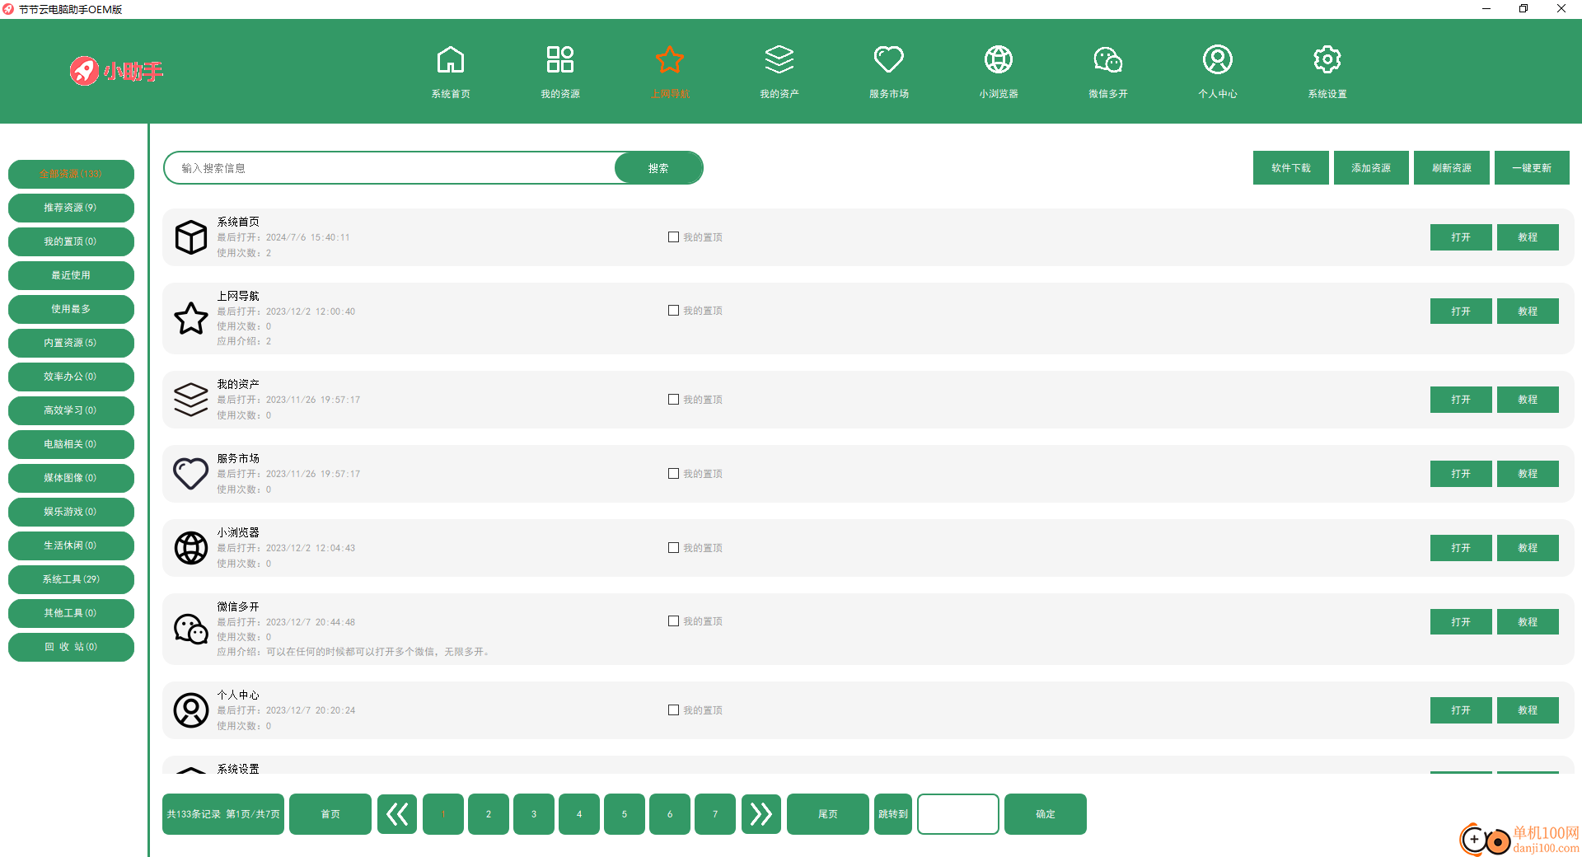The image size is (1582, 857).
Task: Go to 首页 first page
Action: coord(330,814)
